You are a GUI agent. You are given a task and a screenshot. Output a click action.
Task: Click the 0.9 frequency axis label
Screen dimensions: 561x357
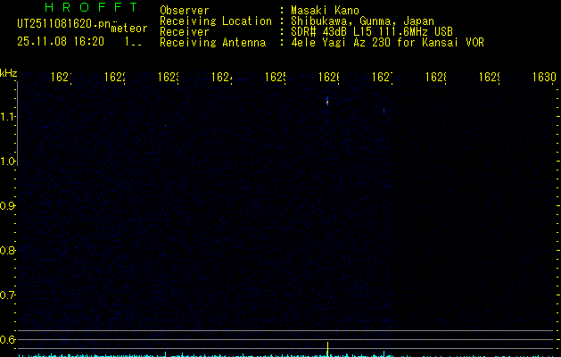coord(7,206)
